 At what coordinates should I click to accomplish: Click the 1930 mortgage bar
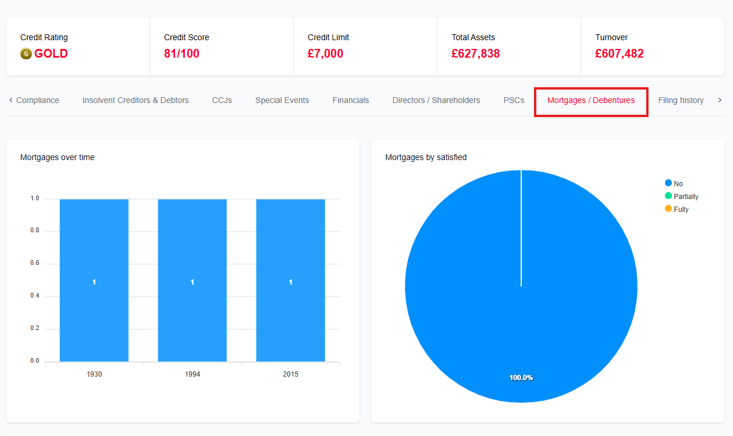pyautogui.click(x=94, y=280)
